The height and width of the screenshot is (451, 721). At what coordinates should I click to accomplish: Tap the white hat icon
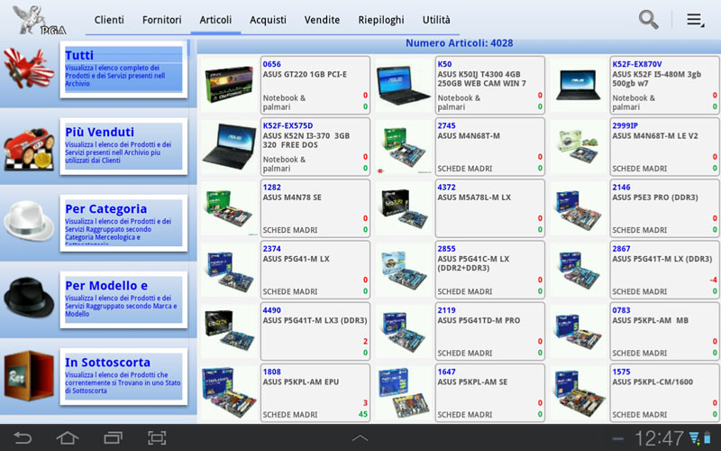[x=29, y=221]
